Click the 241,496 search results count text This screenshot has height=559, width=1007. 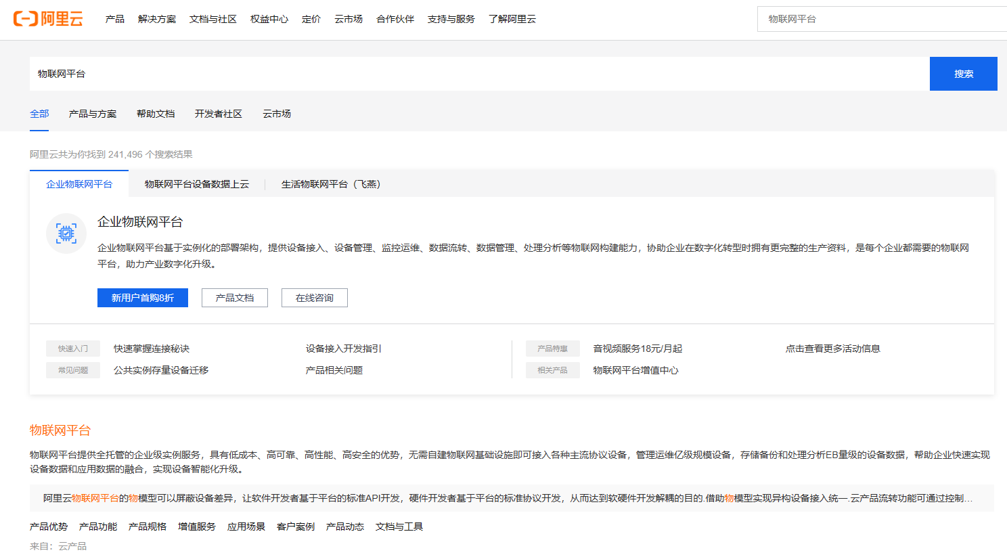pyautogui.click(x=111, y=154)
